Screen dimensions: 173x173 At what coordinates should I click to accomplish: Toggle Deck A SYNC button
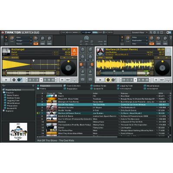click(6, 58)
